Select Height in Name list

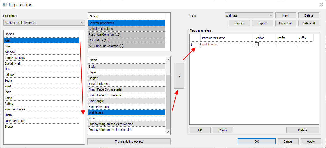127,78
